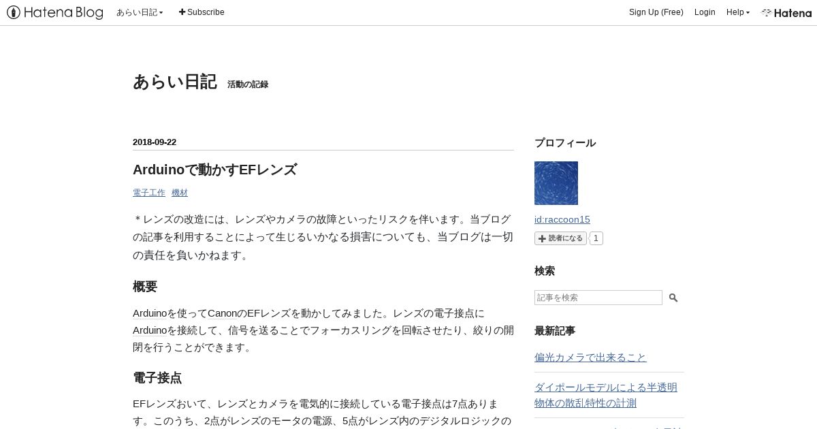The height and width of the screenshot is (429, 817).
Task: Open the Hatena Blog logo home
Action: click(55, 12)
